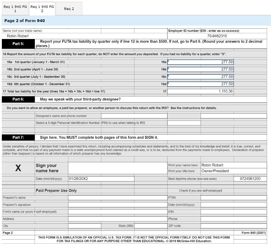The width and height of the screenshot is (271, 244).
Task: Click the preparer's EIN entry box
Action: point(234,212)
